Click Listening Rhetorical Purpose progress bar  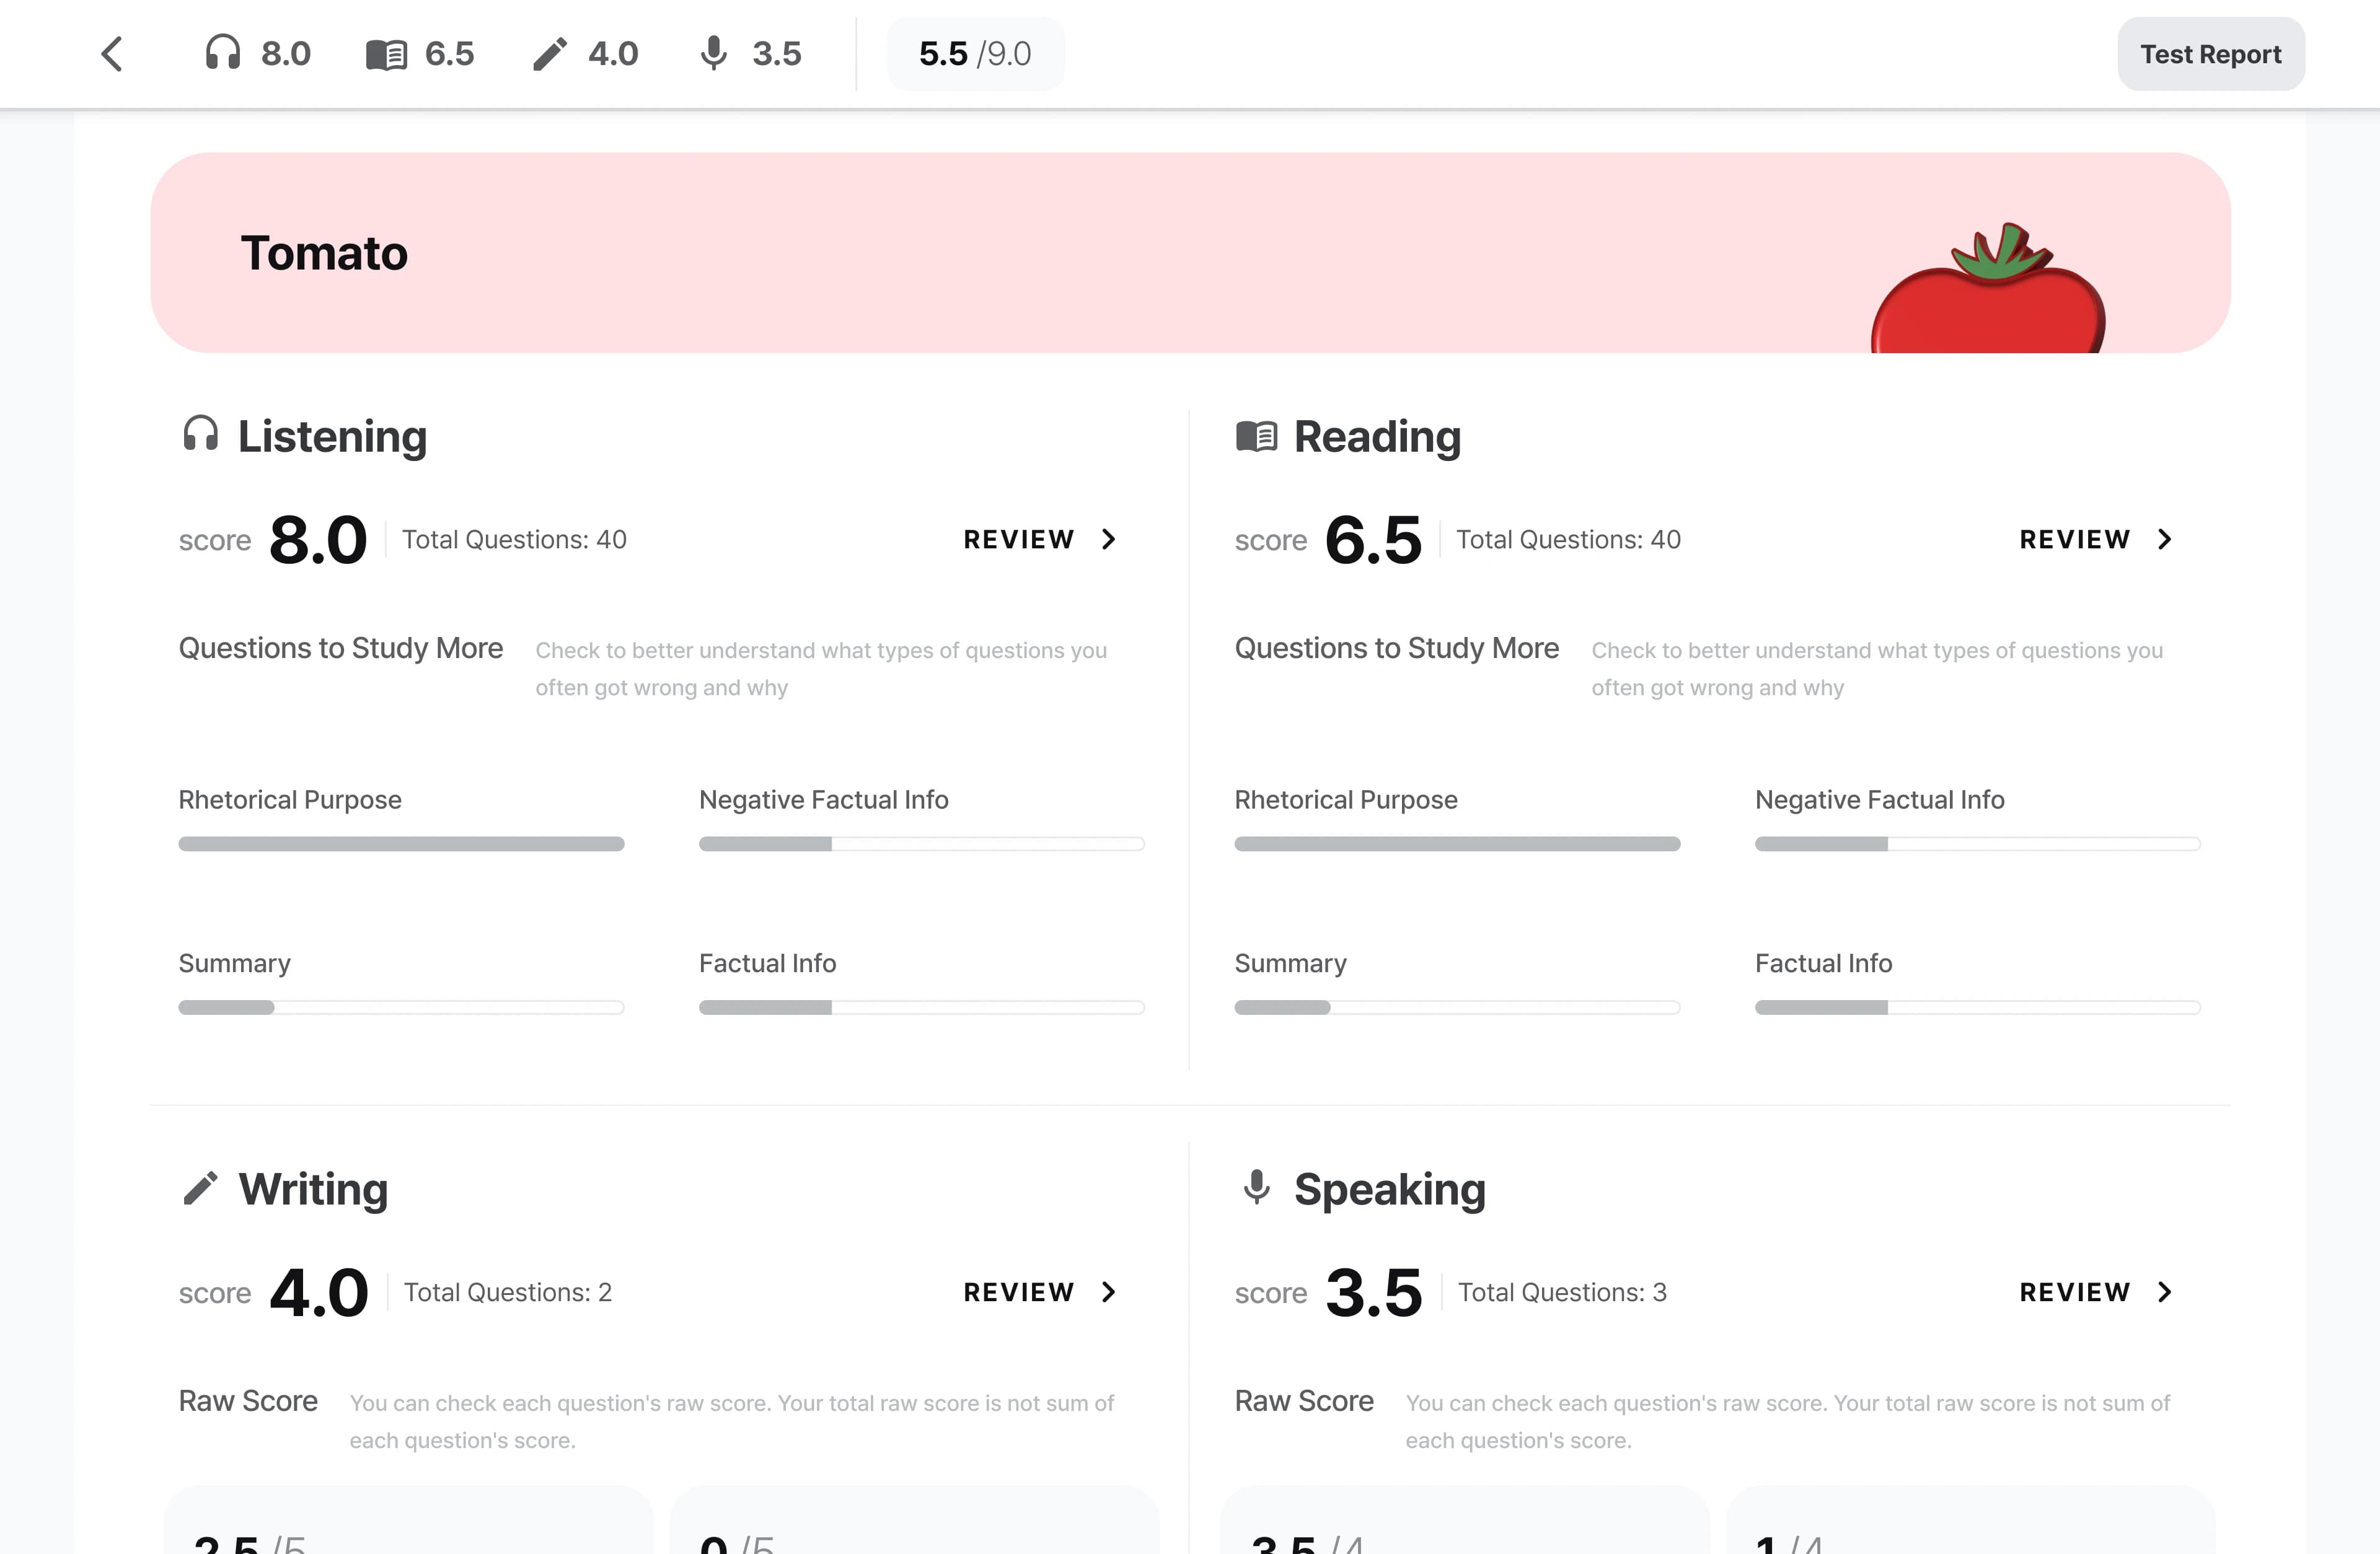(x=401, y=844)
